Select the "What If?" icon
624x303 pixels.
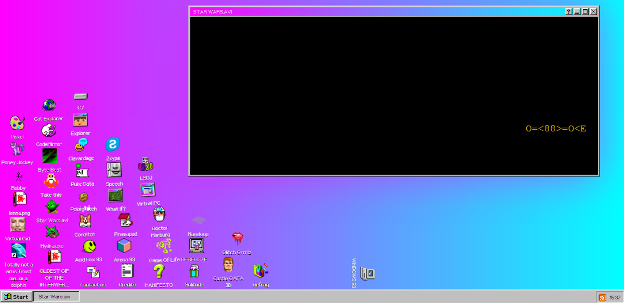point(115,196)
